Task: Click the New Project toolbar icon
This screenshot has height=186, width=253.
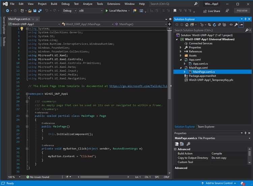Action: 22,11
